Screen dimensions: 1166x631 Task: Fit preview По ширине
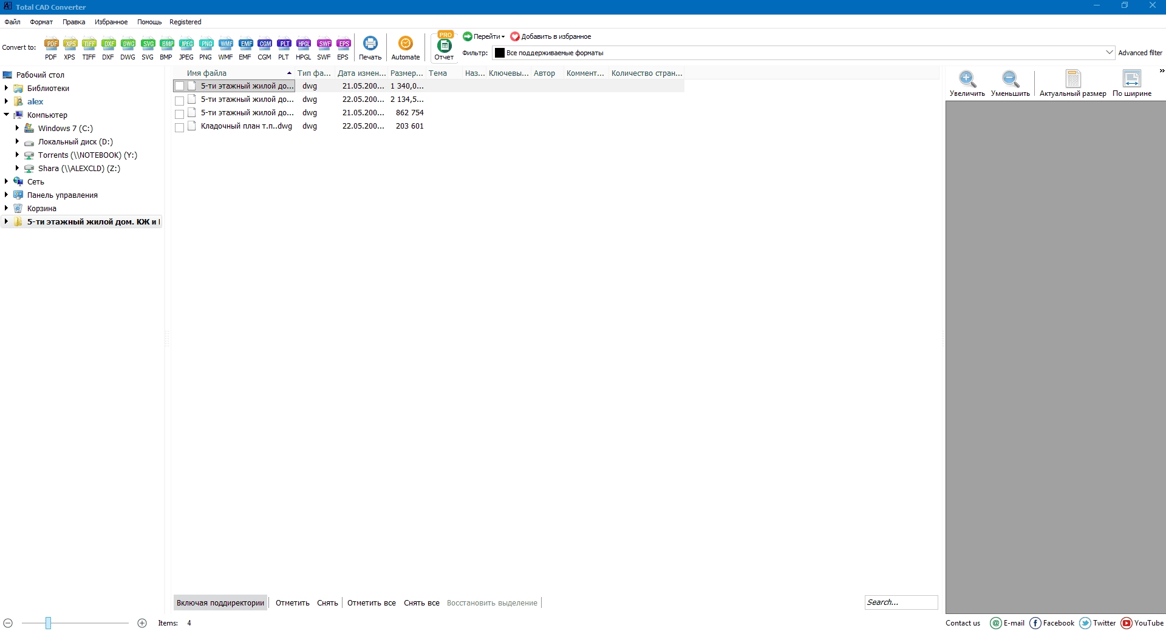pyautogui.click(x=1132, y=84)
